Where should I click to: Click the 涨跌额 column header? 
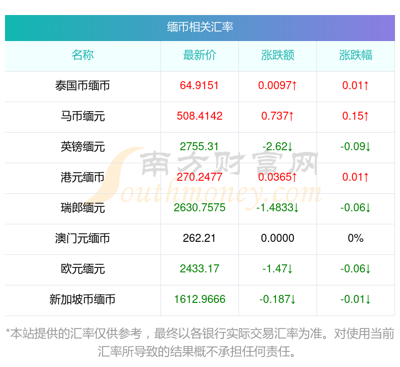(x=277, y=56)
